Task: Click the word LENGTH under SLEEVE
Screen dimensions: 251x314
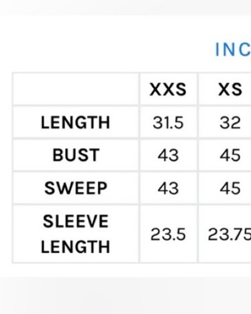Action: pyautogui.click(x=75, y=247)
